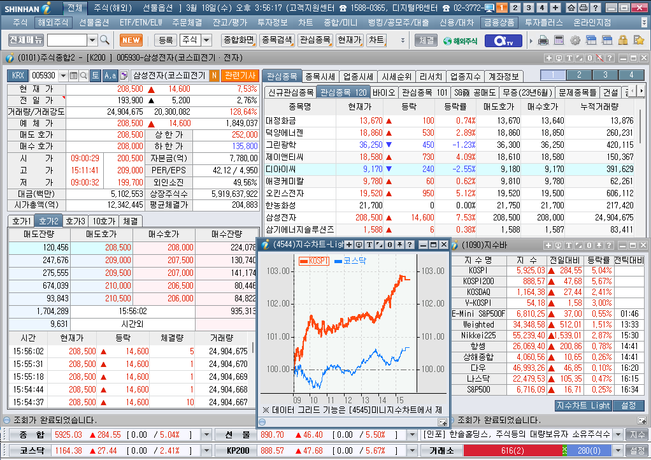Switch to screen group 4 in the watchlist panel
Viewport: 651px width, 460px height.
coord(631,75)
